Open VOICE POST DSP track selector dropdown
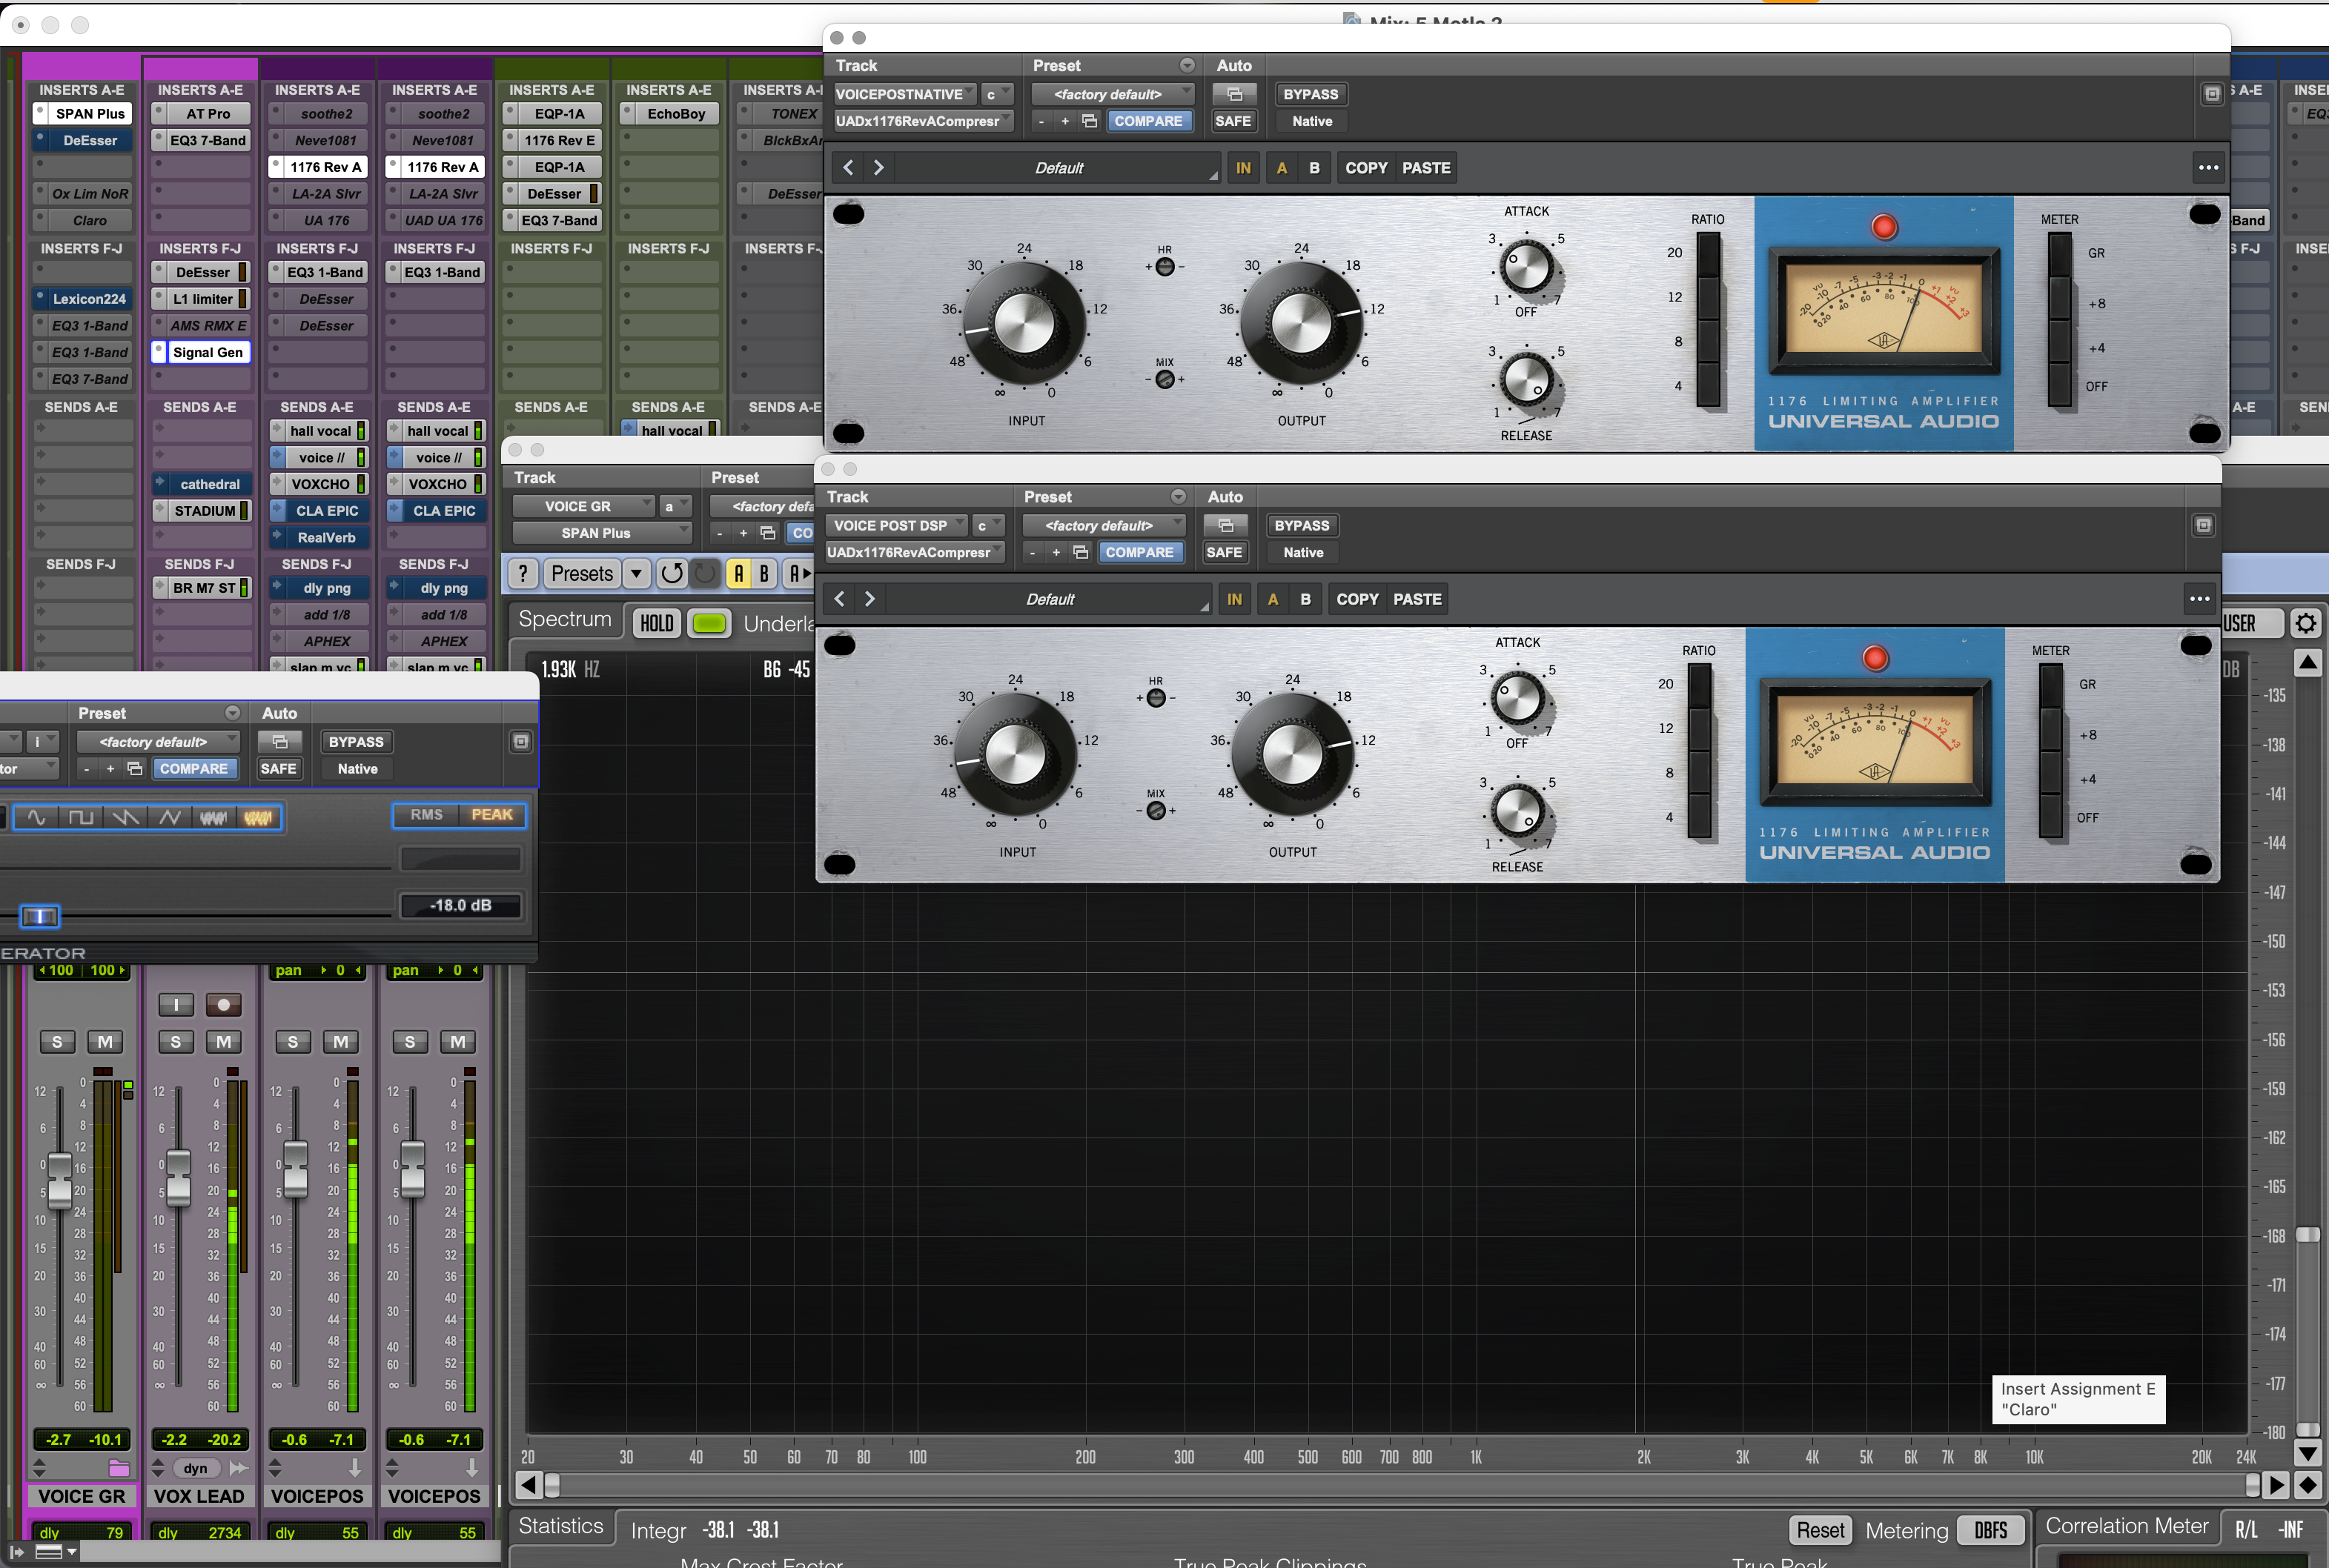The width and height of the screenshot is (2329, 1568). [896, 525]
